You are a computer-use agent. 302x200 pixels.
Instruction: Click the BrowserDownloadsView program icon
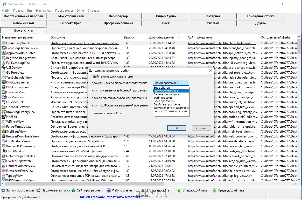pos(3,136)
